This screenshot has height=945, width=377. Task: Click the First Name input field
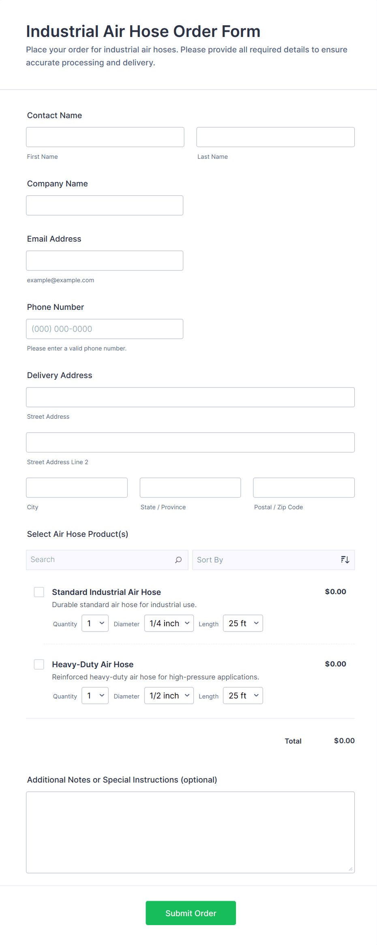pos(105,137)
